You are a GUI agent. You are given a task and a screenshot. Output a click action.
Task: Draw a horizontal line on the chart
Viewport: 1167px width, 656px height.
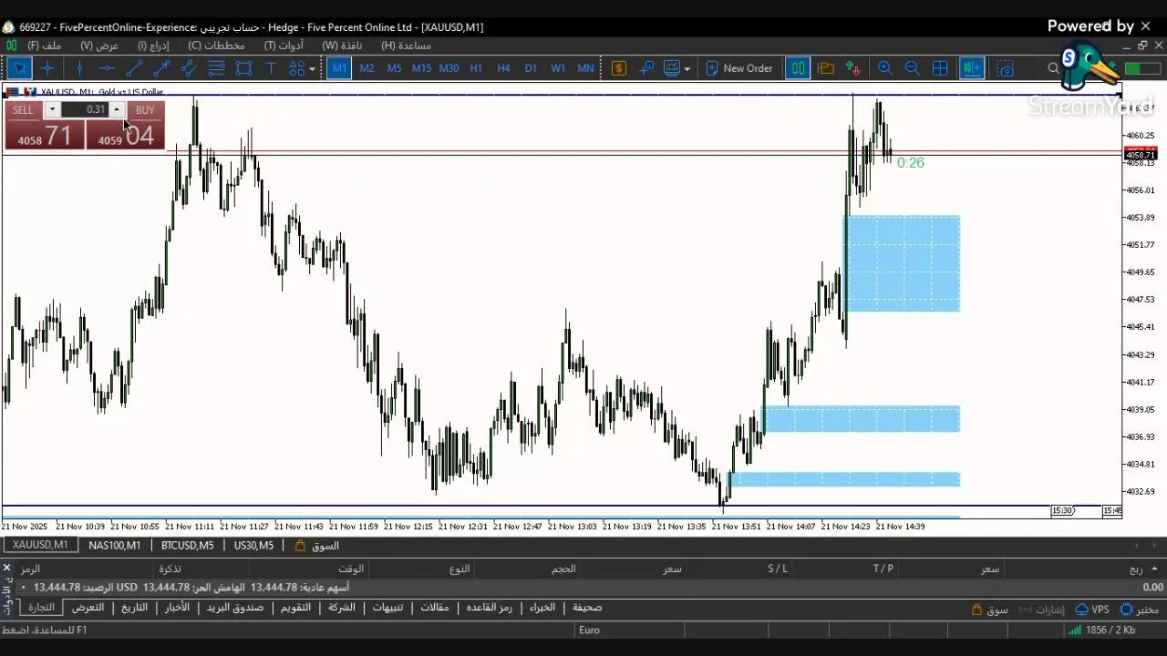(x=107, y=68)
